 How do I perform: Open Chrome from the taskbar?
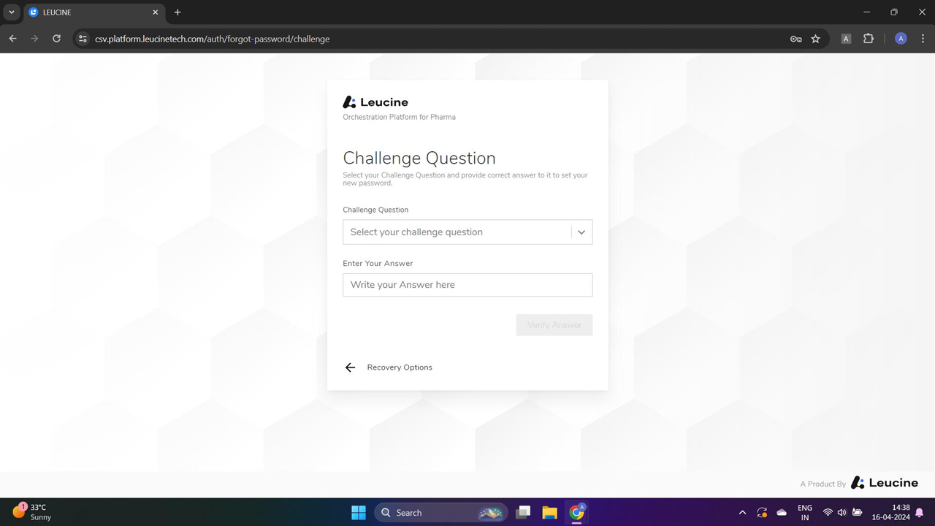click(576, 512)
